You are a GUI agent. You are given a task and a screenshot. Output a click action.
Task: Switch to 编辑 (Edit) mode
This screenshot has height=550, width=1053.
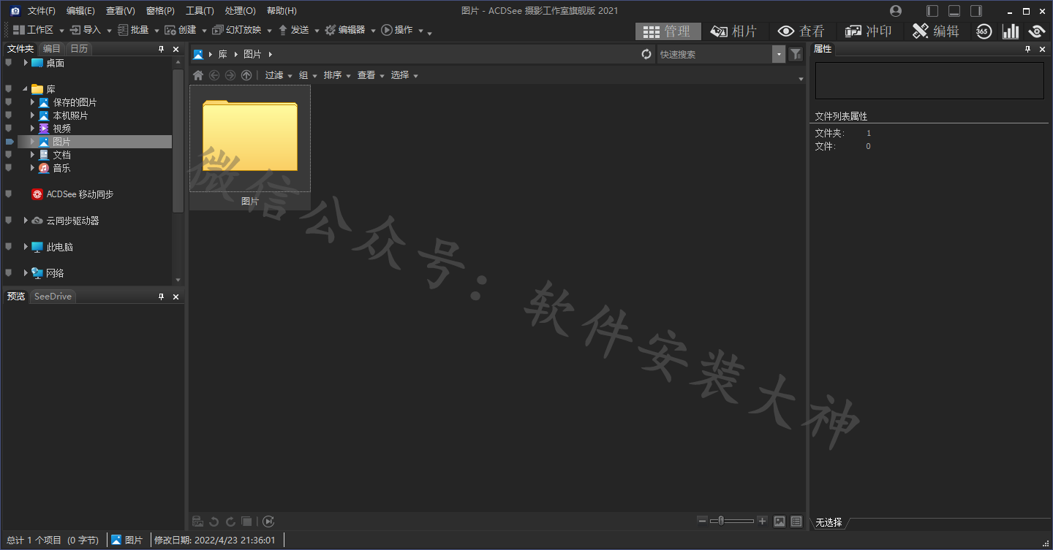click(935, 31)
